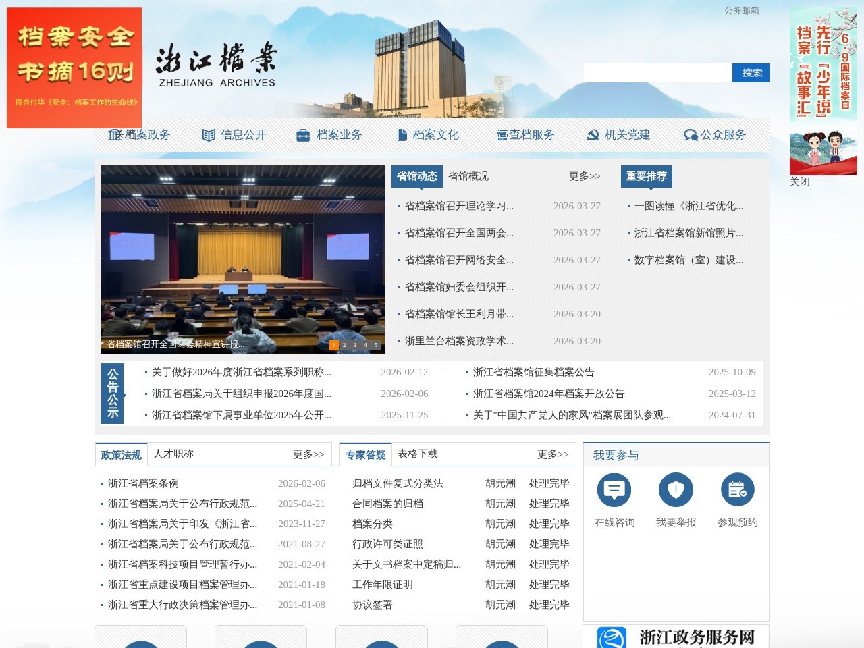Click the 我要举报 shield icon

[676, 490]
